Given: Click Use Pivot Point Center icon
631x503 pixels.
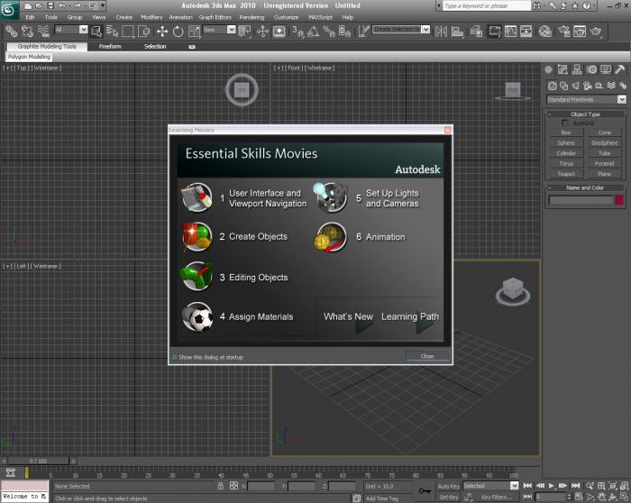Looking at the screenshot, I should click(244, 31).
